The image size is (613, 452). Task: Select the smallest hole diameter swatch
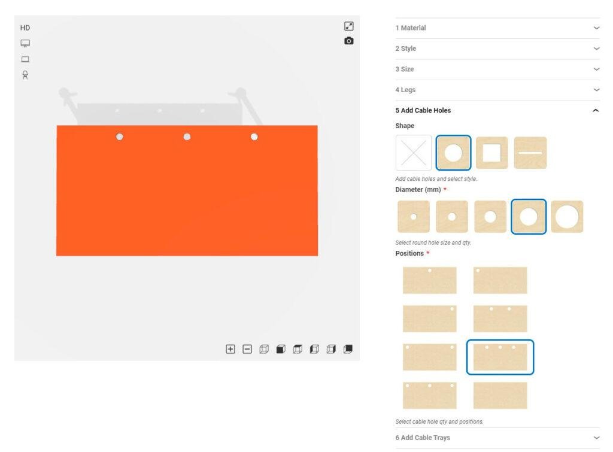414,217
